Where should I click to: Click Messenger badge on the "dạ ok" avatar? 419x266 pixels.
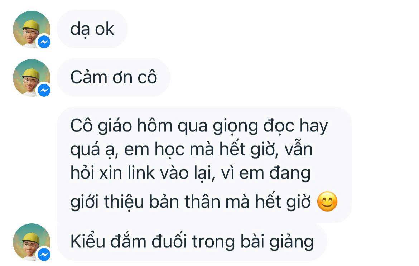point(44,42)
